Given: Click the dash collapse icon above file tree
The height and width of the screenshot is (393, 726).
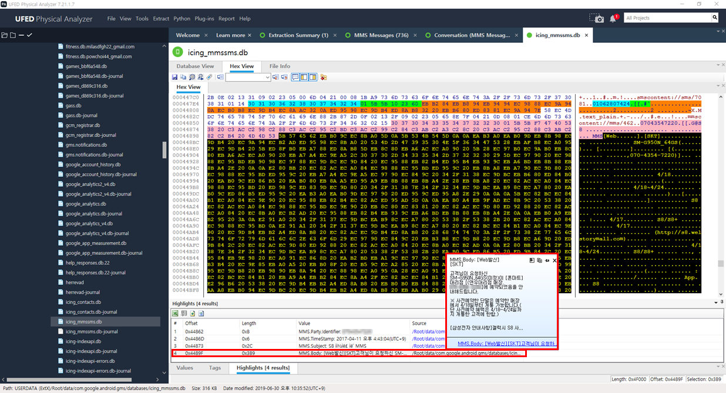Looking at the screenshot, I should pos(21,35).
